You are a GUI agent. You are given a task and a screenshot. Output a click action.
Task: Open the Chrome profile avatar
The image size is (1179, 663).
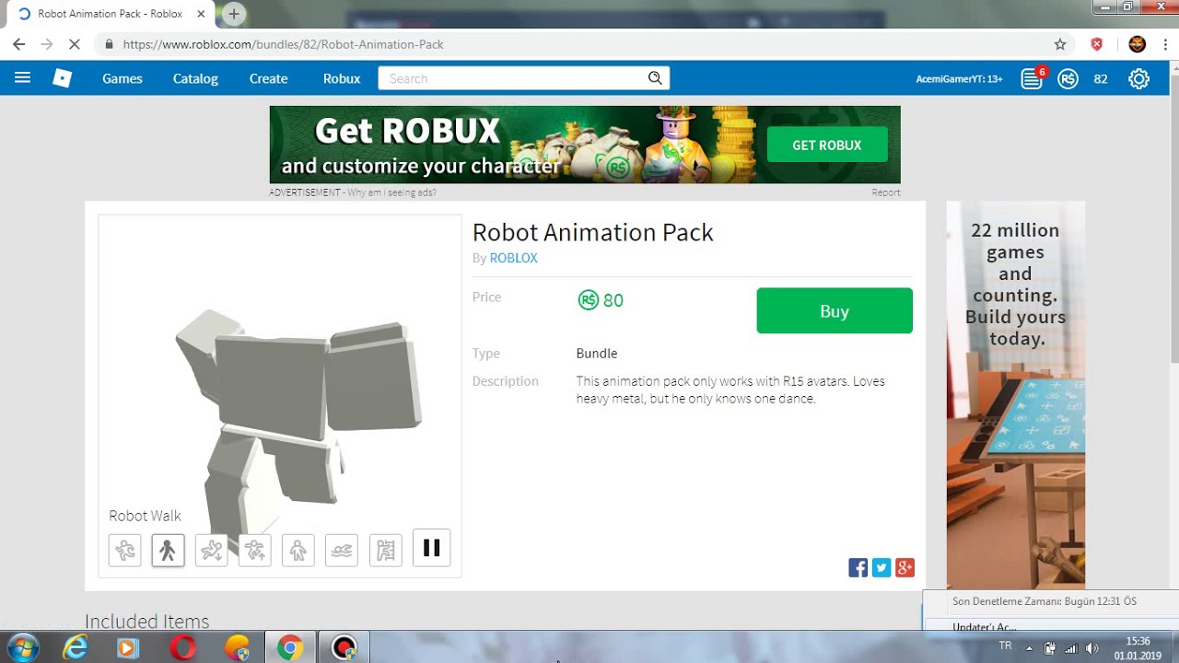pos(1138,44)
